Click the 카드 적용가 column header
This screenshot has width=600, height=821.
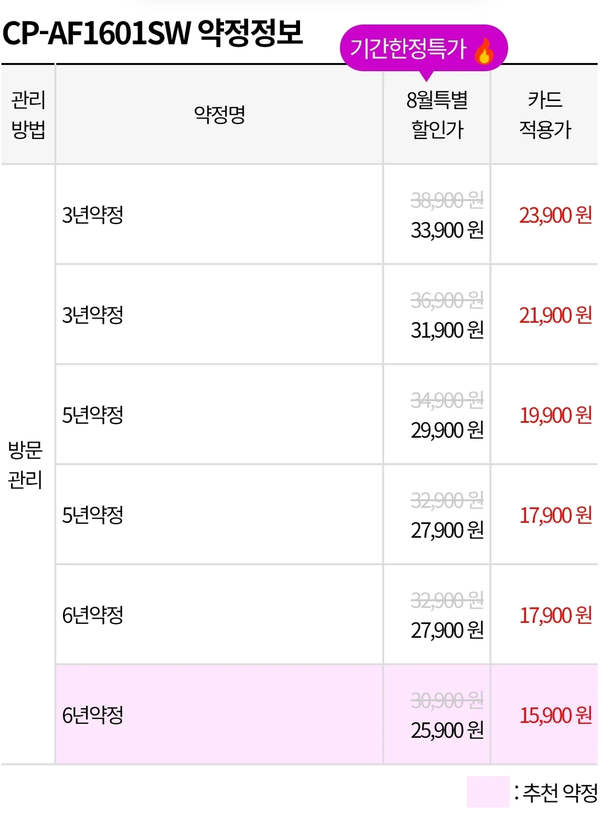click(544, 115)
